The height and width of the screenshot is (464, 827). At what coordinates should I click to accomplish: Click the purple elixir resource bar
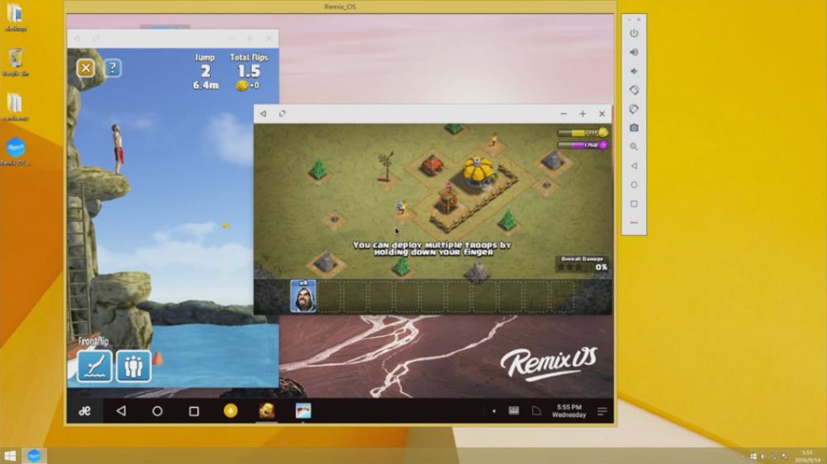[x=582, y=145]
